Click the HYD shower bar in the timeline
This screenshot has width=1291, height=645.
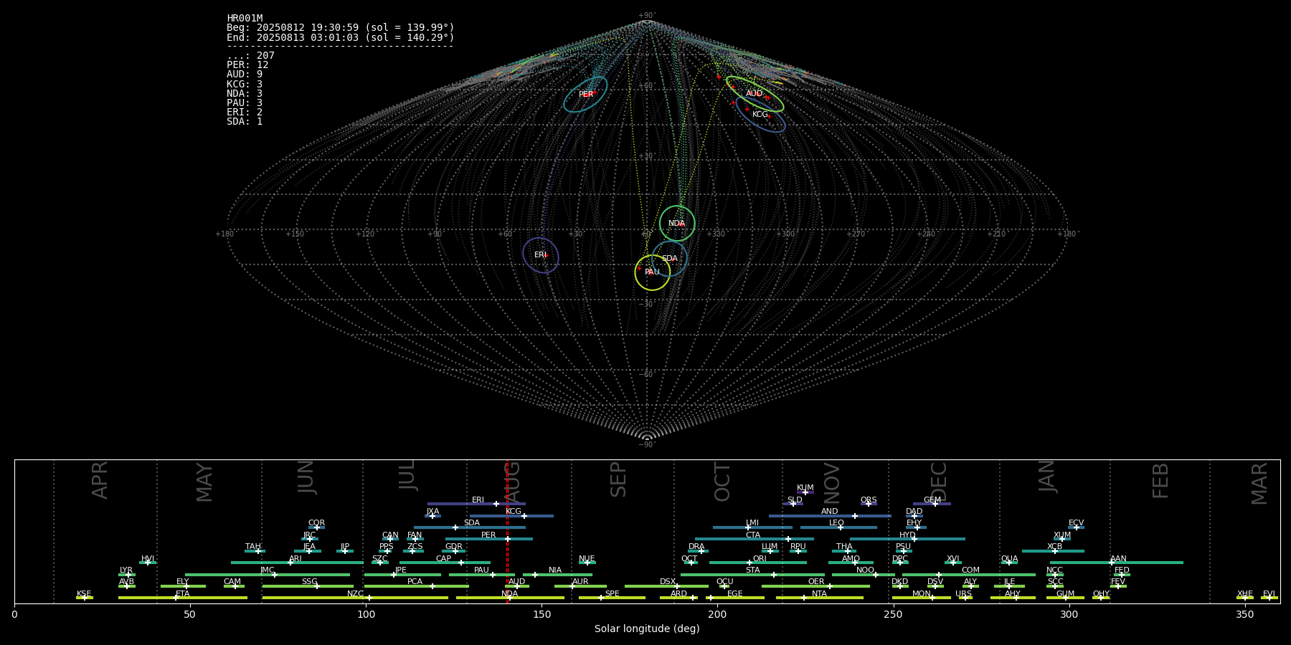pyautogui.click(x=907, y=539)
